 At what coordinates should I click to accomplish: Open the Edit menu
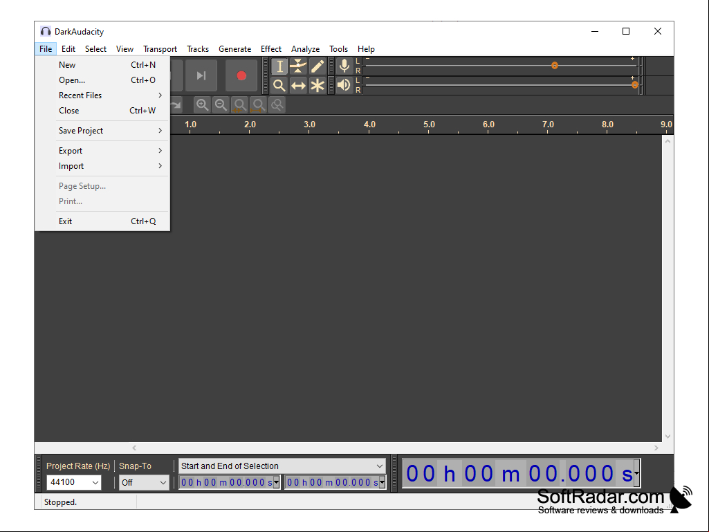(x=68, y=49)
